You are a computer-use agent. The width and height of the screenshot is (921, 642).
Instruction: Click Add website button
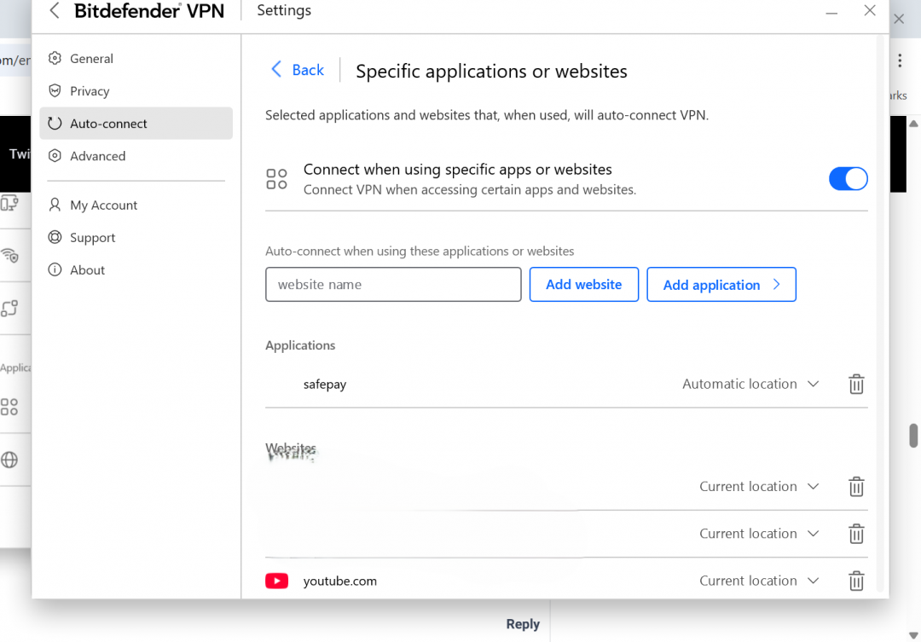584,284
